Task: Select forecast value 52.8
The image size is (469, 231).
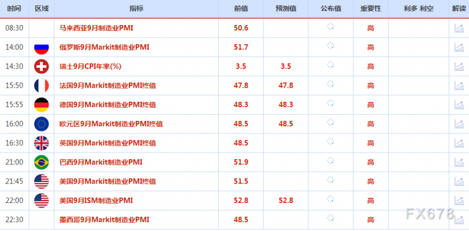Action: click(x=286, y=200)
